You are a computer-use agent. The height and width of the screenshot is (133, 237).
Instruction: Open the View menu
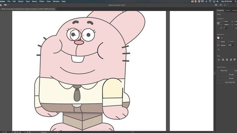(49, 1)
